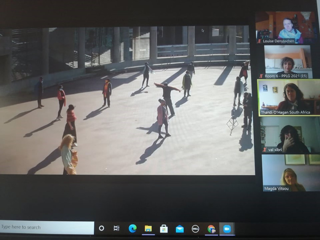Viewport: 320px width, 240px height.
Task: Open Task View from the taskbar
Action: pyautogui.click(x=117, y=228)
